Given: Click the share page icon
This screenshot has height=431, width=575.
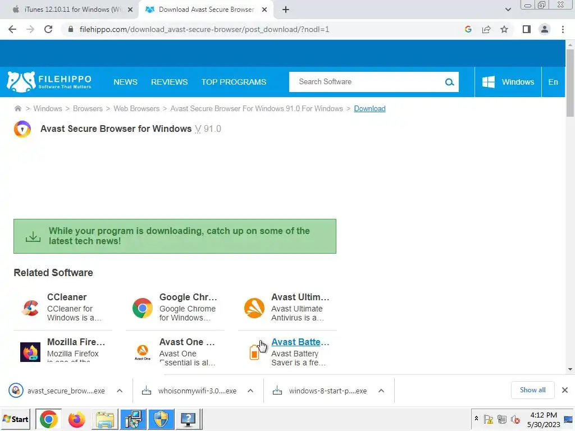Looking at the screenshot, I should (x=486, y=29).
